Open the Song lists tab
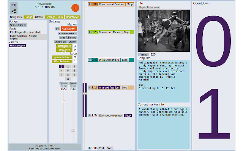 click(16, 17)
